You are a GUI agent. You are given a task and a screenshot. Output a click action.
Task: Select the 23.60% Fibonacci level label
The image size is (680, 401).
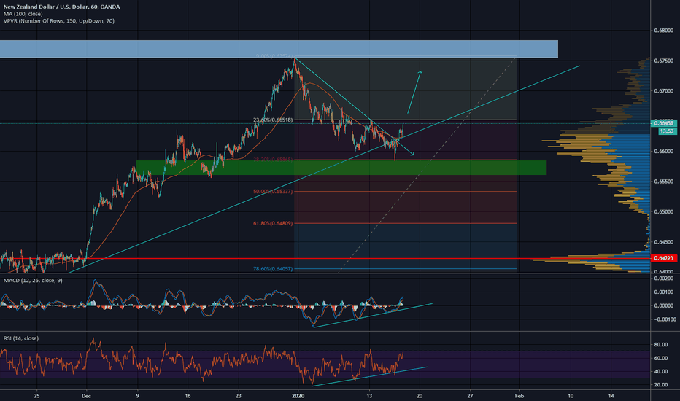[x=272, y=120]
